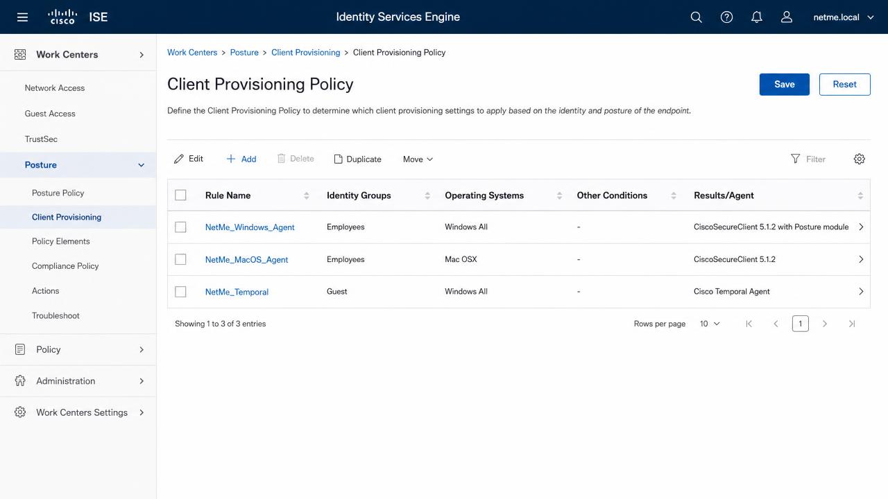
Task: Open TrustSec in sidebar
Action: (41, 139)
